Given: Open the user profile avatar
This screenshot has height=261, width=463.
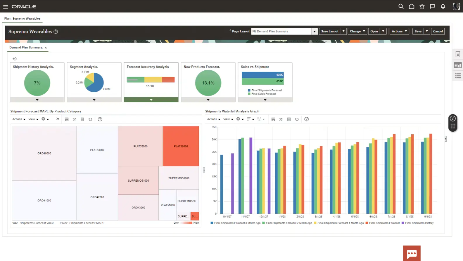Looking at the screenshot, I should click(x=456, y=6).
